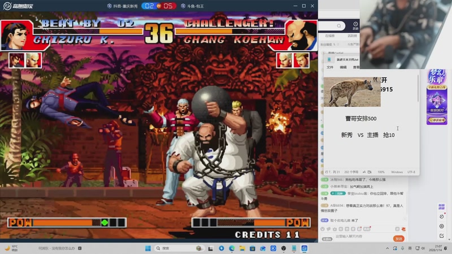Open the target settings icon on right sidebar
This screenshot has height=254, width=452.
click(x=441, y=226)
